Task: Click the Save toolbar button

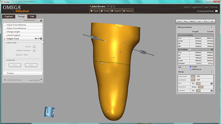Action: 95,11
